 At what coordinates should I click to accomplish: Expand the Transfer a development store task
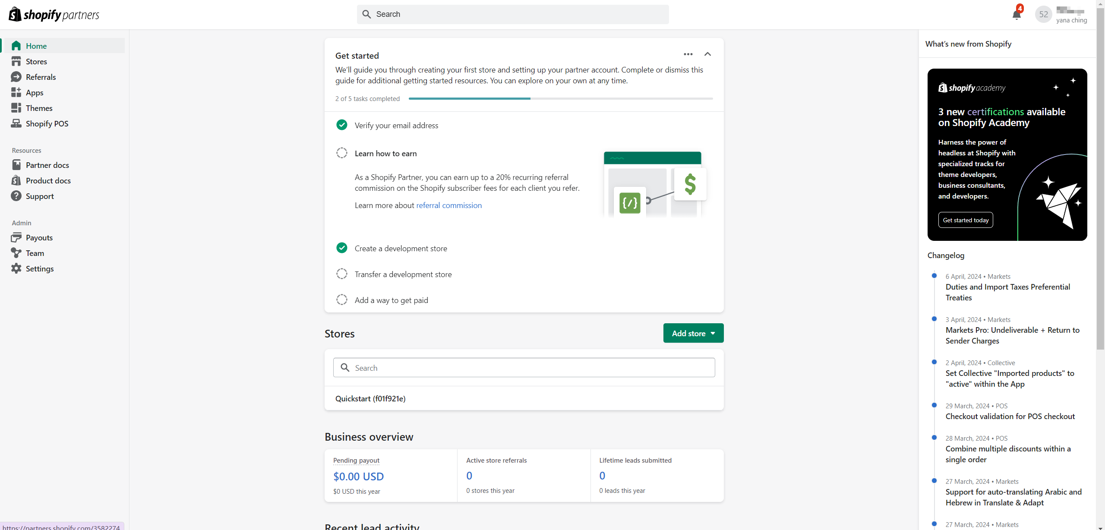[x=403, y=274]
